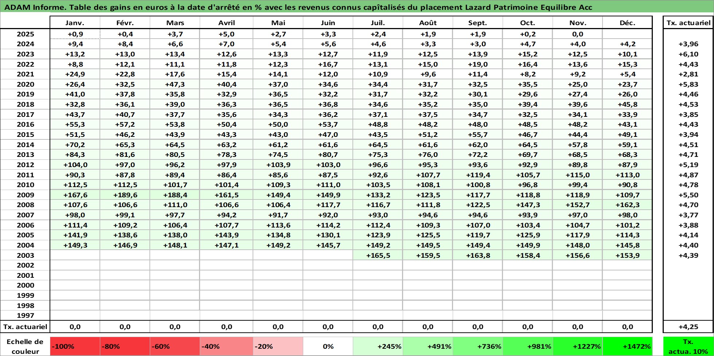Click the 'Tx. actua. 10%' green cell

pos(688,346)
